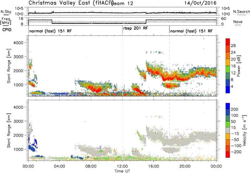Click '4000' tick on Power panel axis
The image size is (250, 173).
[x=18, y=43]
